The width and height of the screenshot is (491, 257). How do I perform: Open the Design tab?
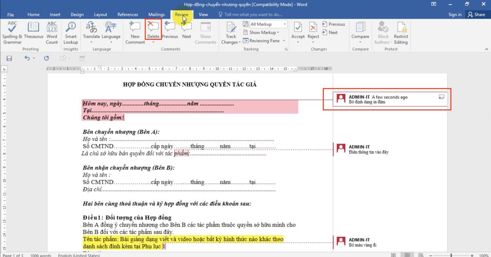[x=77, y=14]
